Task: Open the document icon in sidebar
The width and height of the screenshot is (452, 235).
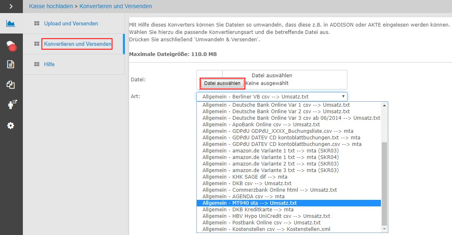Action: pyautogui.click(x=11, y=64)
